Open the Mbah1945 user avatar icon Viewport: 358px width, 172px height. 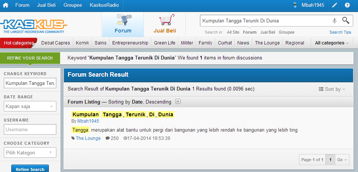[295, 5]
